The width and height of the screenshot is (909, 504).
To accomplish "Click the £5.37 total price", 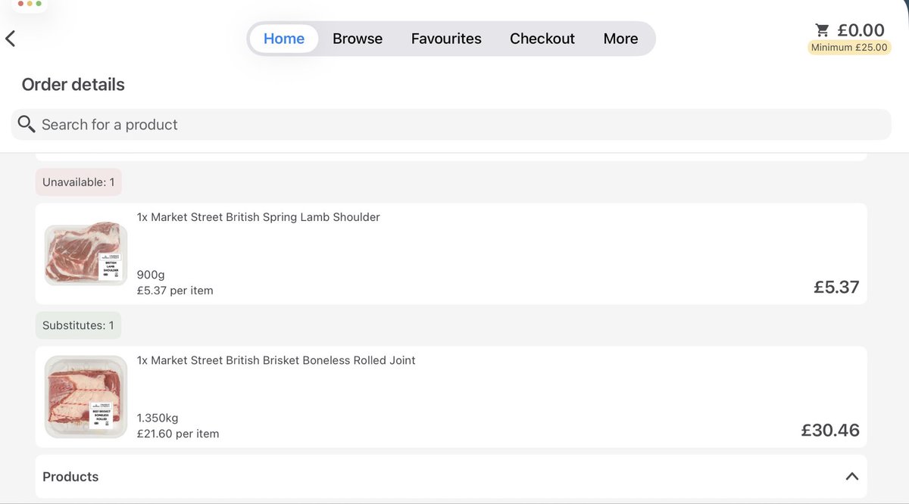I will [x=836, y=287].
